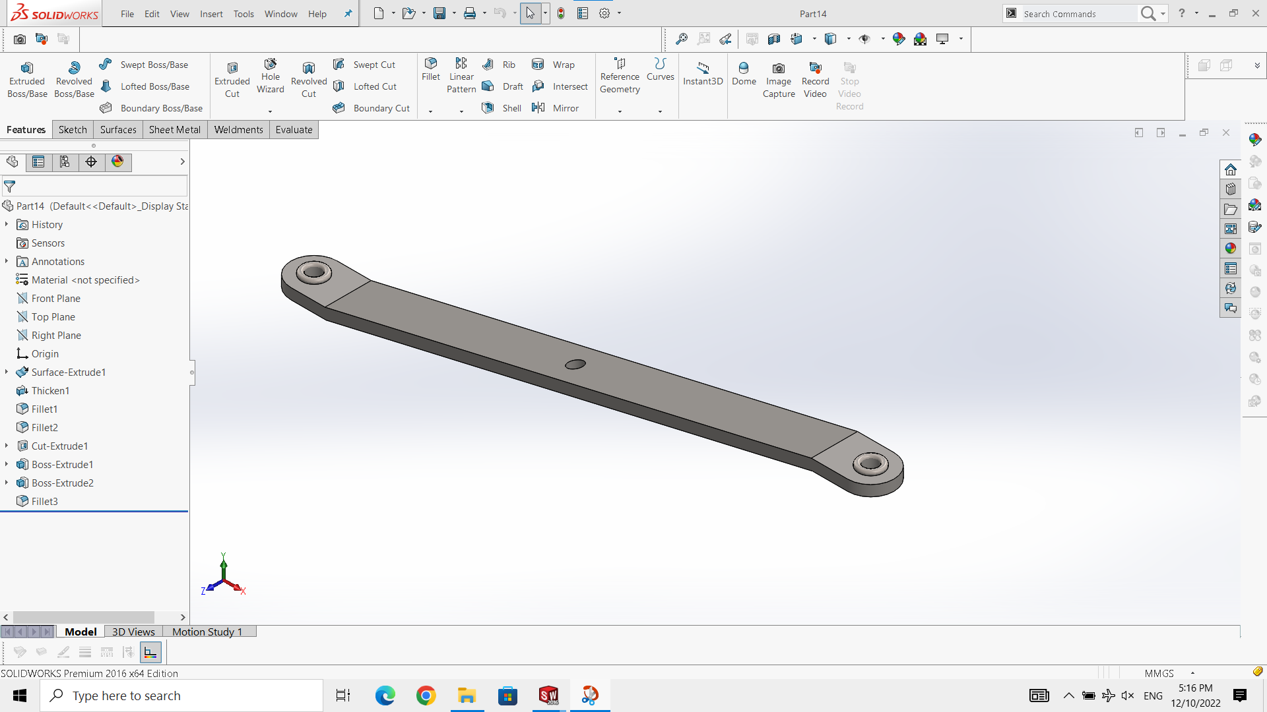
Task: Click the Rebuild traffic light icon
Action: pyautogui.click(x=561, y=13)
